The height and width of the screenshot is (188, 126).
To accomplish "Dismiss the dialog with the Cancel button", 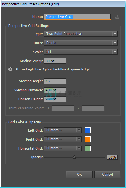I will pos(107,175).
